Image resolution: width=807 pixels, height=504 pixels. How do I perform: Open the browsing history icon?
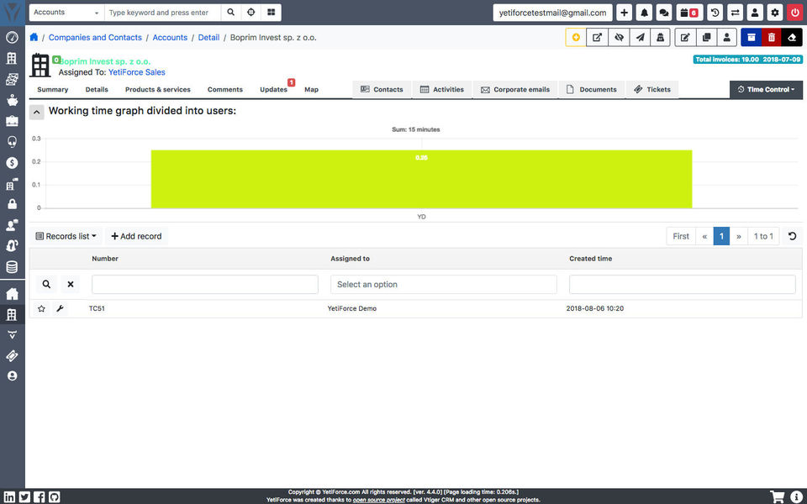point(715,13)
